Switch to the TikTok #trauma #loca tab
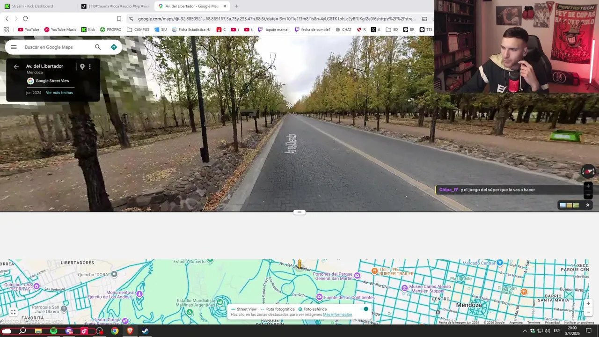Viewport: 599px width, 337px height. (116, 6)
